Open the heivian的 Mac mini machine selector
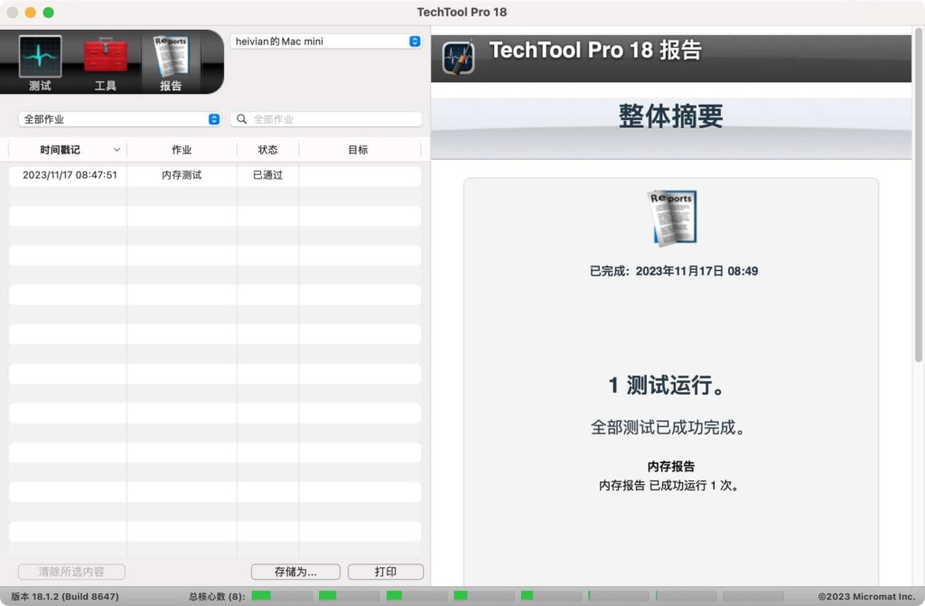This screenshot has height=606, width=925. point(325,41)
